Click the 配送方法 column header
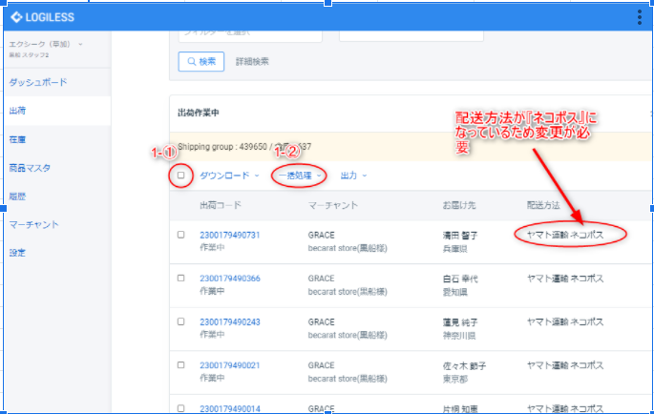 543,205
